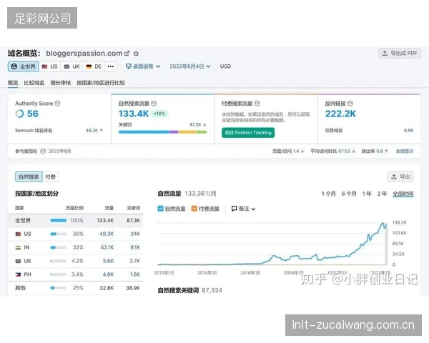
Task: Click info icon beside Authority Score
Action: click(x=57, y=104)
